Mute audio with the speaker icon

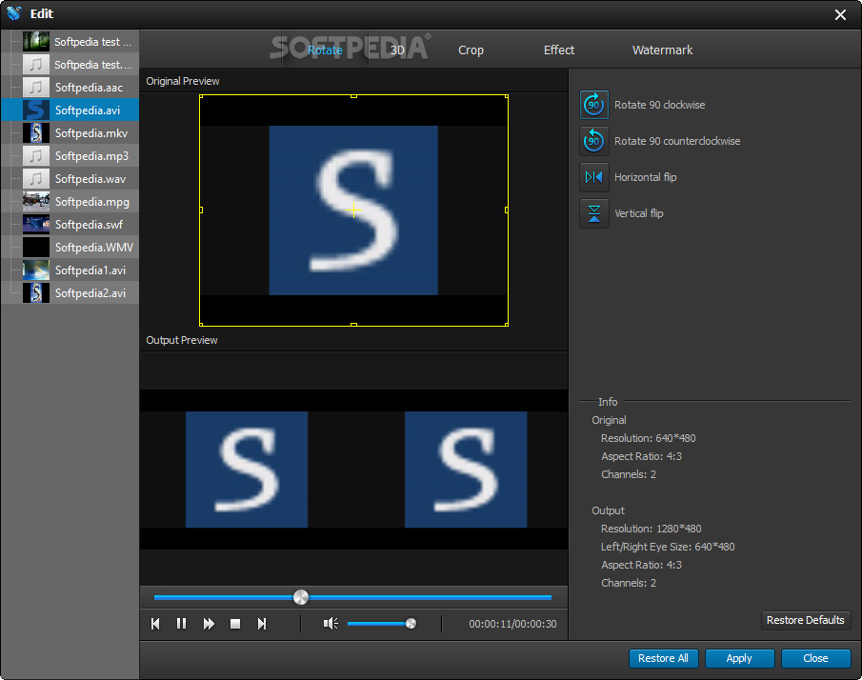[x=331, y=624]
